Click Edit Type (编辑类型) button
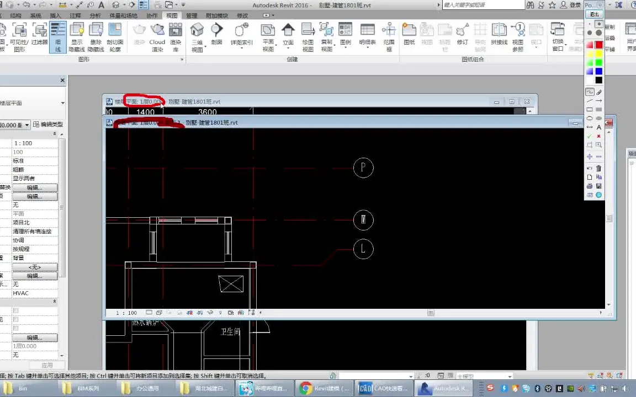636x397 pixels. pos(48,125)
